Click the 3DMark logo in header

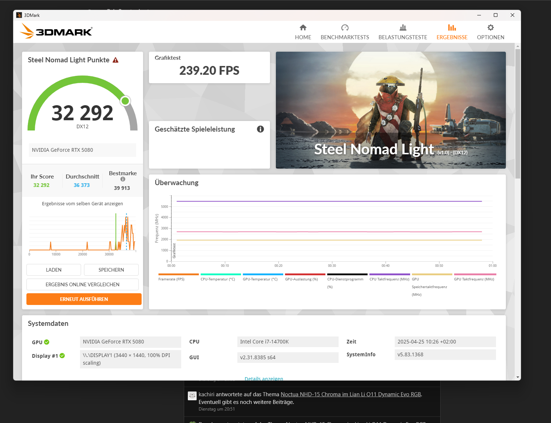coord(56,31)
